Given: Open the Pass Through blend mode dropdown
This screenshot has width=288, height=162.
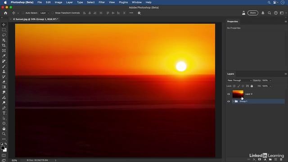Looking at the screenshot, I should pos(239,81).
